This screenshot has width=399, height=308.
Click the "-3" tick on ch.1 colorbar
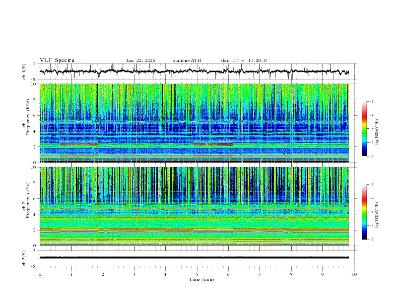(x=372, y=101)
